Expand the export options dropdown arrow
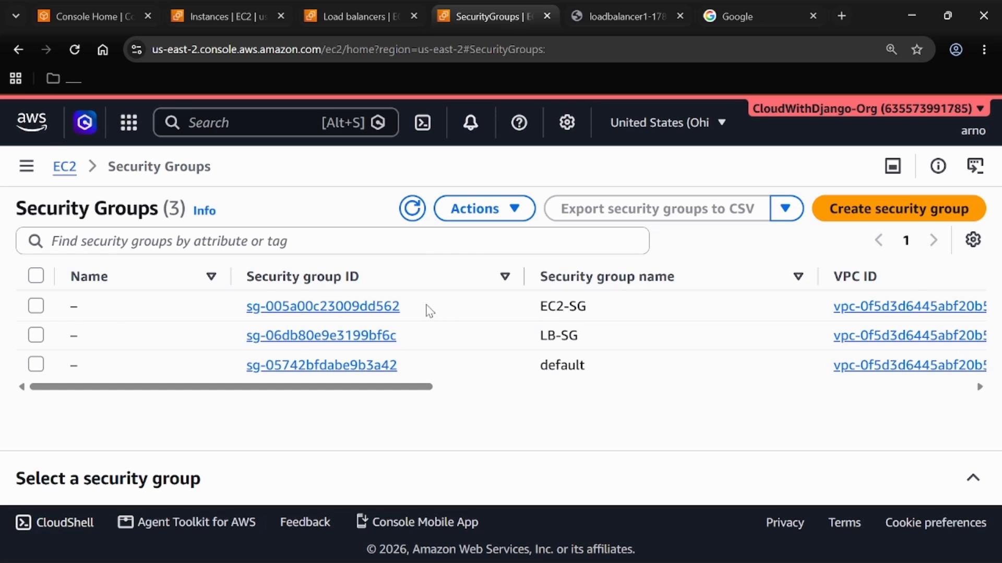This screenshot has width=1002, height=563. click(786, 209)
